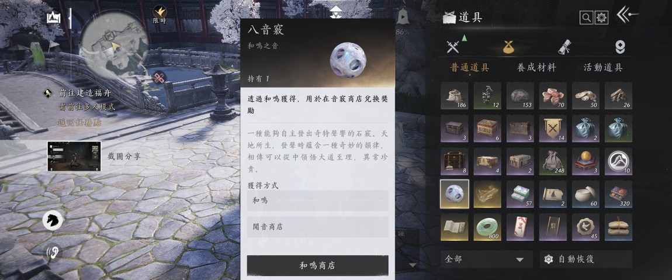Expand the 和鳴 acquisition method entry

click(x=317, y=201)
